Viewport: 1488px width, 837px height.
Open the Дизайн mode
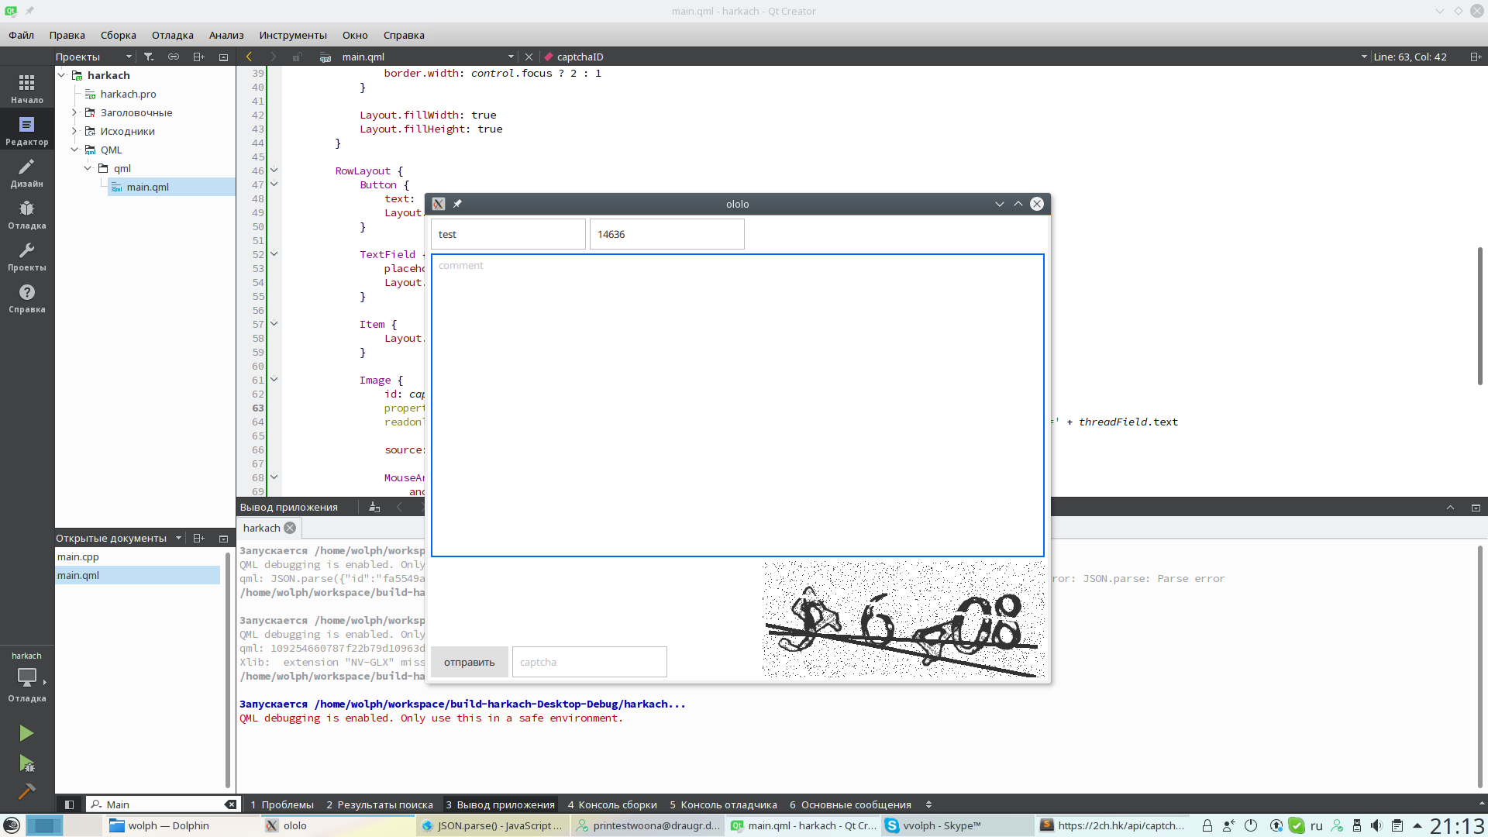(27, 172)
